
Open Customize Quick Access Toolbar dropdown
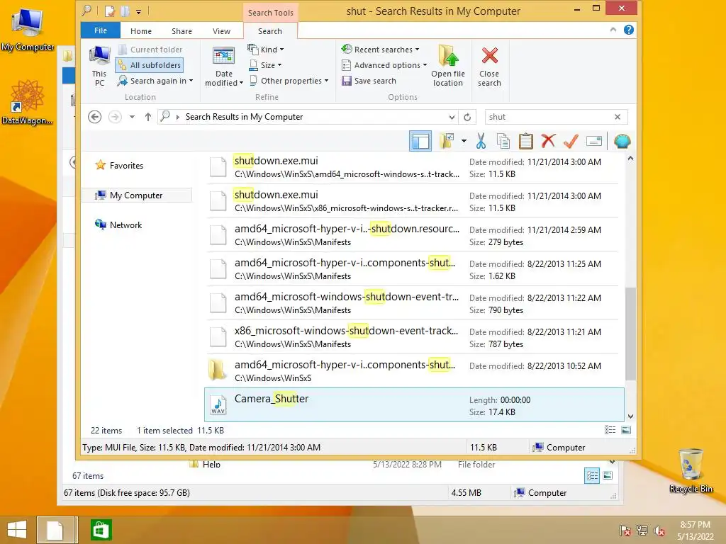coord(138,11)
